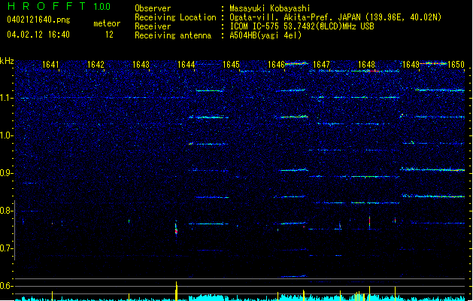Click the file name 0402121640.png

coord(38,20)
